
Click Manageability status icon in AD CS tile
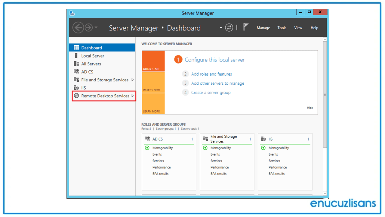coord(147,148)
